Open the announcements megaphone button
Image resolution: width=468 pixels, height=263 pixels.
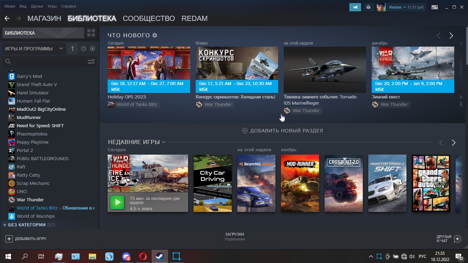click(x=355, y=7)
